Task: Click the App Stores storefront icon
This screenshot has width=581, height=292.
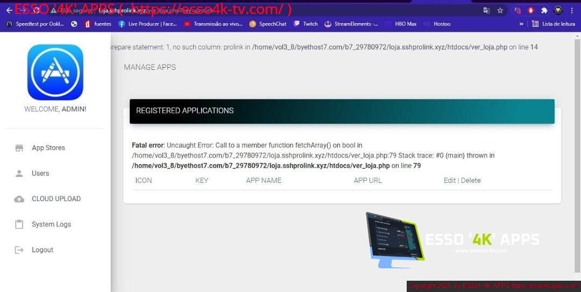Action: click(19, 148)
